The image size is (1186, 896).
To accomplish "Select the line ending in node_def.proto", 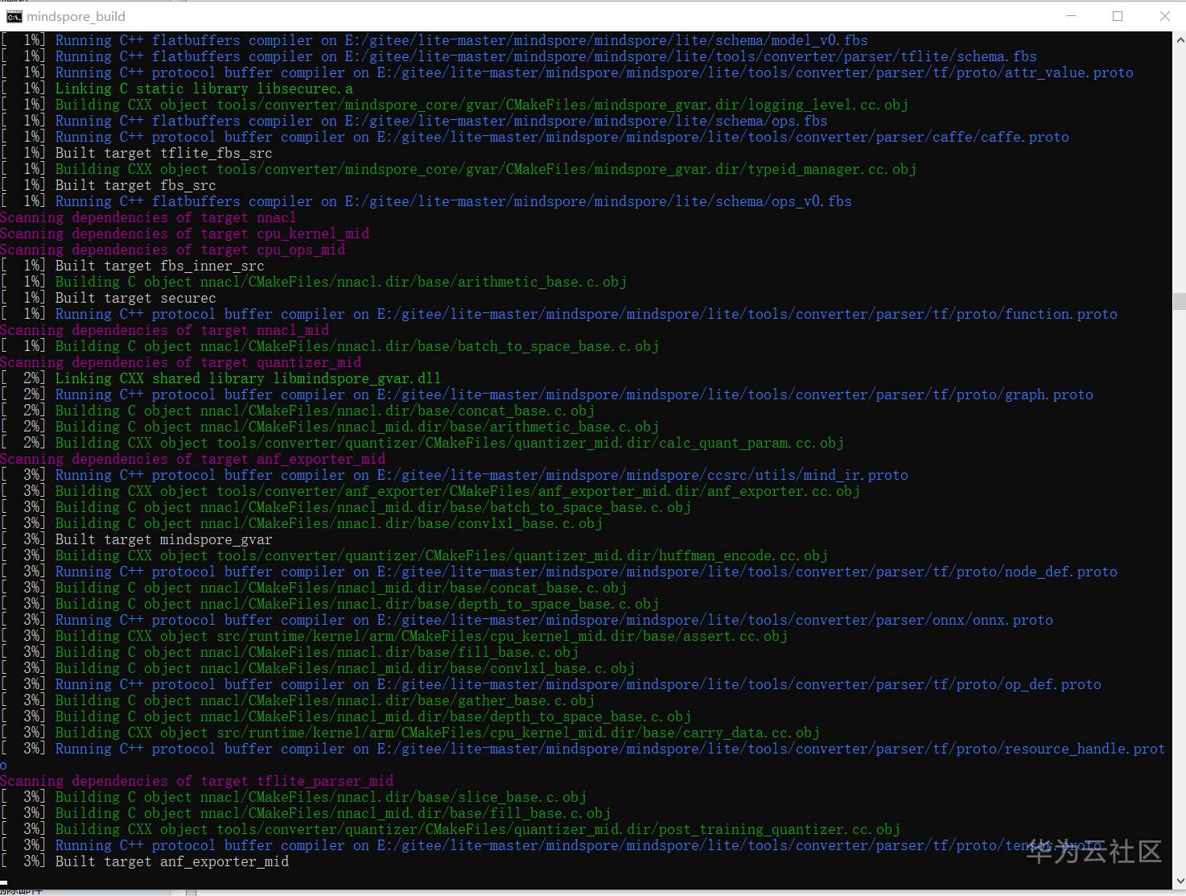I will pos(558,572).
